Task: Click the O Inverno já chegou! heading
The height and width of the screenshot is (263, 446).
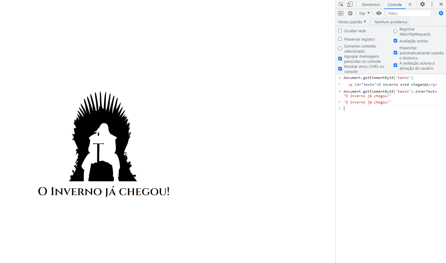Action: 104,192
